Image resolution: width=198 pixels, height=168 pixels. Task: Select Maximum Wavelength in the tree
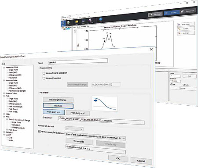17,91
